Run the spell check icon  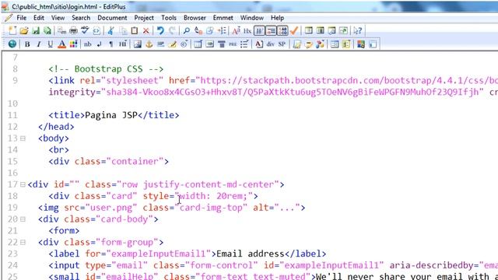[x=85, y=31]
